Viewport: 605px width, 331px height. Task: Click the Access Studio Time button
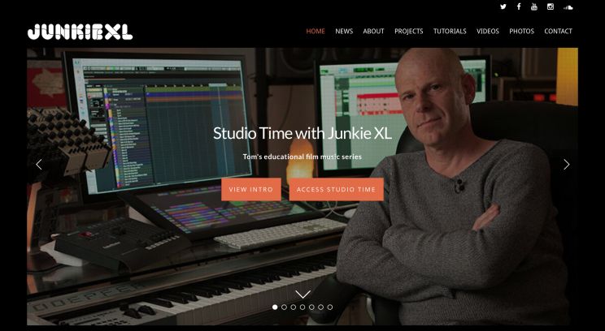(337, 189)
